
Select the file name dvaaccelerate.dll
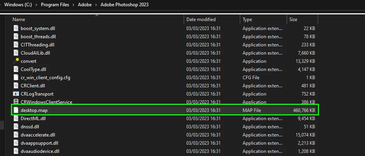[x=38, y=135]
